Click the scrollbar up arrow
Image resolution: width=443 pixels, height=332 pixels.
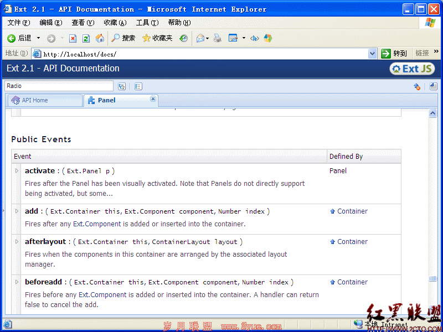[x=433, y=113]
